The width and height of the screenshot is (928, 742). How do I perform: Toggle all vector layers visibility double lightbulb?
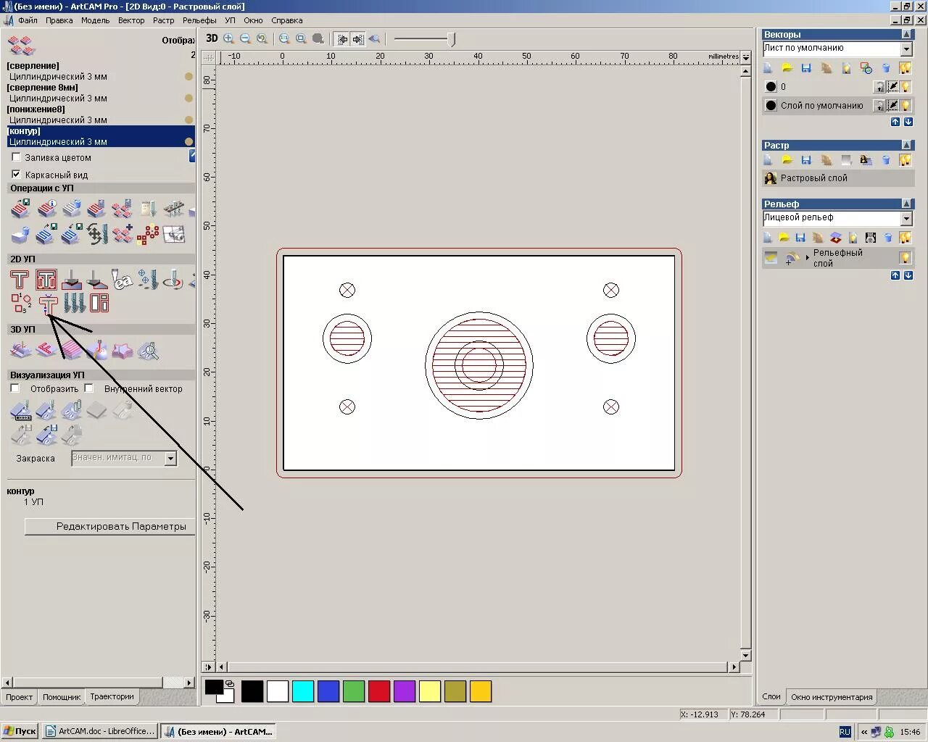[905, 67]
